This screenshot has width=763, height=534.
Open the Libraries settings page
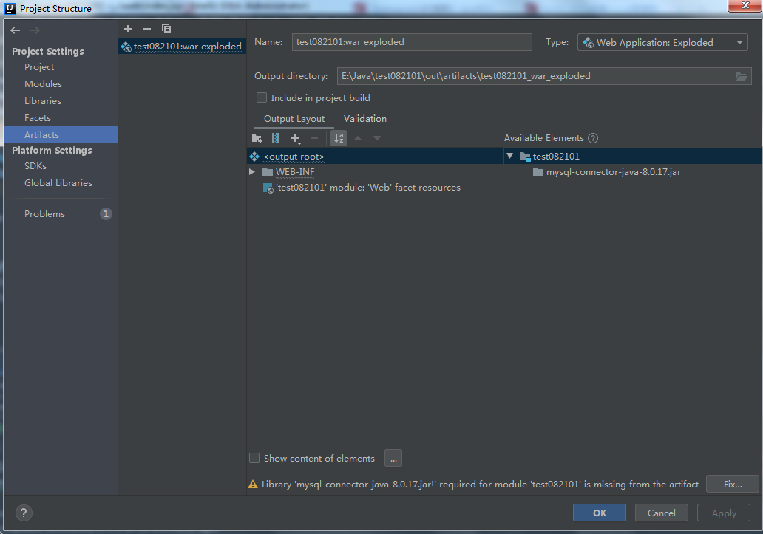[x=43, y=101]
